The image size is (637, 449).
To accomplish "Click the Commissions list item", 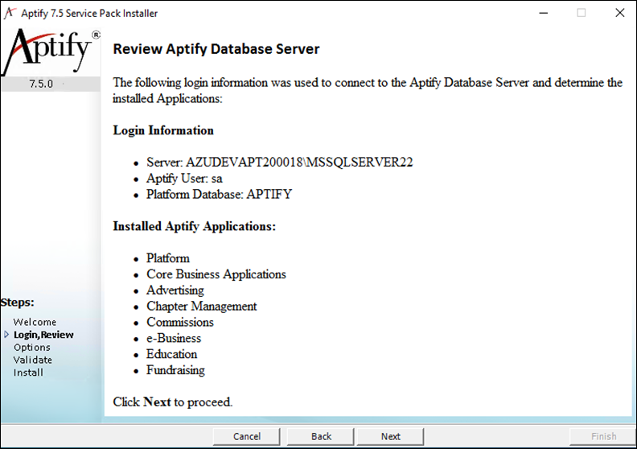I will tap(180, 322).
